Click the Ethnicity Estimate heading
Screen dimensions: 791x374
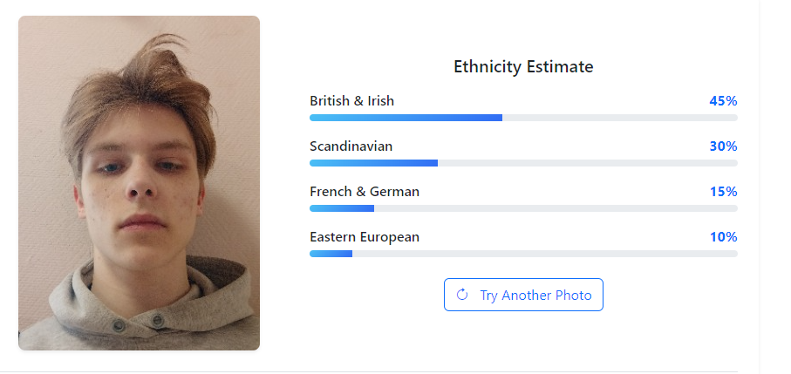[523, 66]
